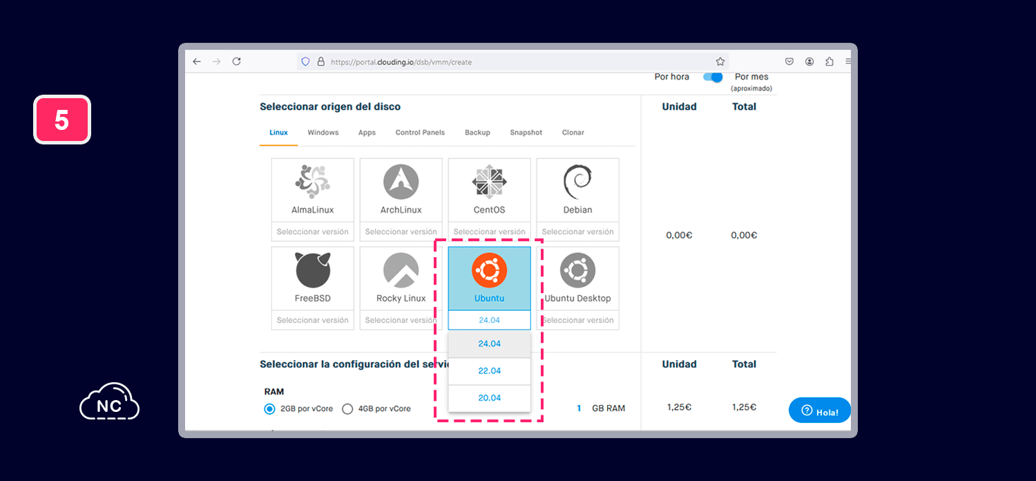
Task: Click Ubuntu version field showing 24.04
Action: point(489,320)
